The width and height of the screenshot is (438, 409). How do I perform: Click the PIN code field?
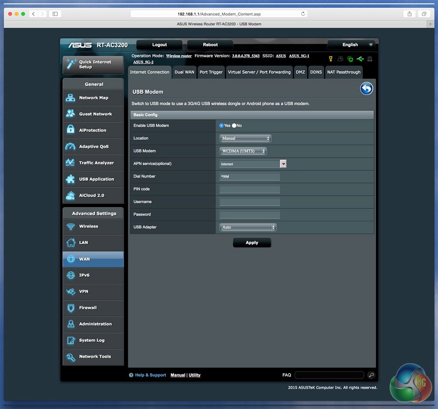coord(250,190)
